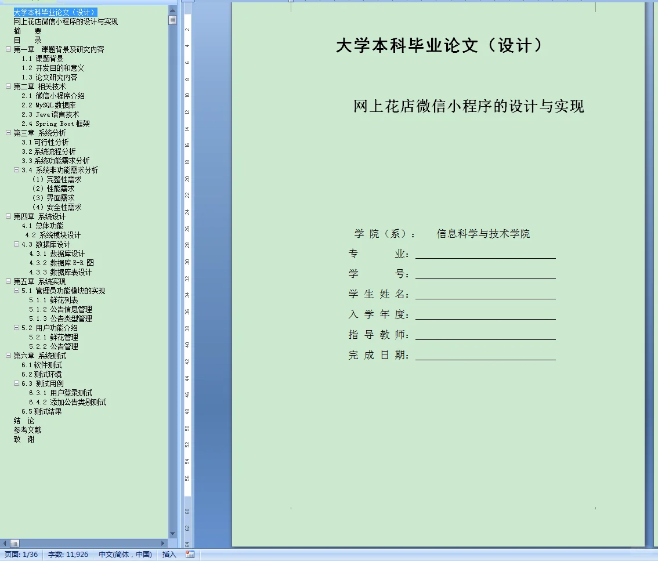Collapse the 第五章 系统实现 branch
The width and height of the screenshot is (658, 561).
click(x=8, y=281)
